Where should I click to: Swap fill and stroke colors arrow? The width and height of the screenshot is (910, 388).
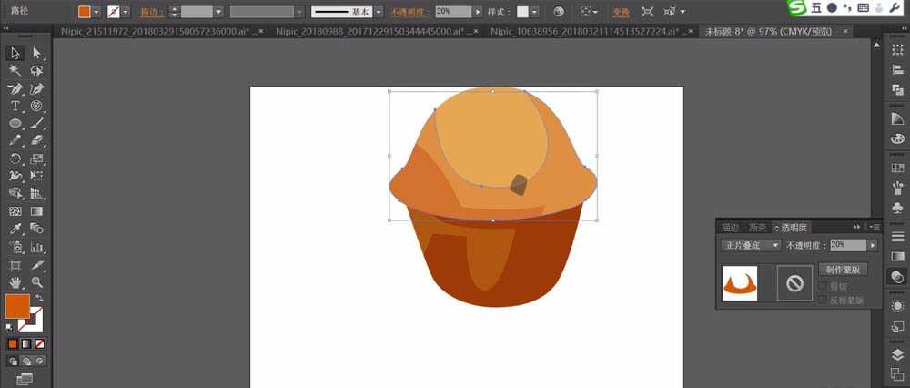point(40,298)
